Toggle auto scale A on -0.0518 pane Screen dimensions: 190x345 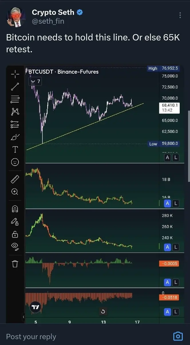coord(167,312)
